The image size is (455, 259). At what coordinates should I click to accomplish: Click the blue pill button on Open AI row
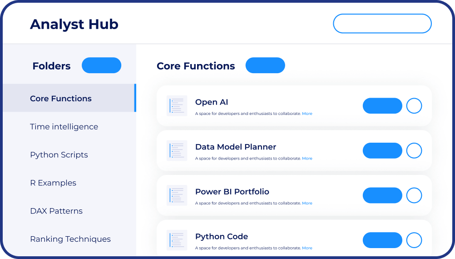pos(382,106)
